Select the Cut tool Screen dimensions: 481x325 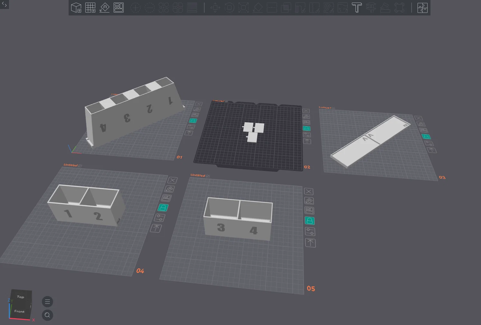(272, 7)
